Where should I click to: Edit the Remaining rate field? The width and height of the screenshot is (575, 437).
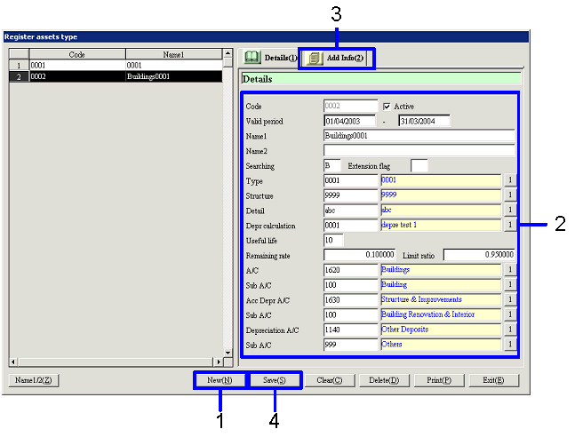coord(359,255)
